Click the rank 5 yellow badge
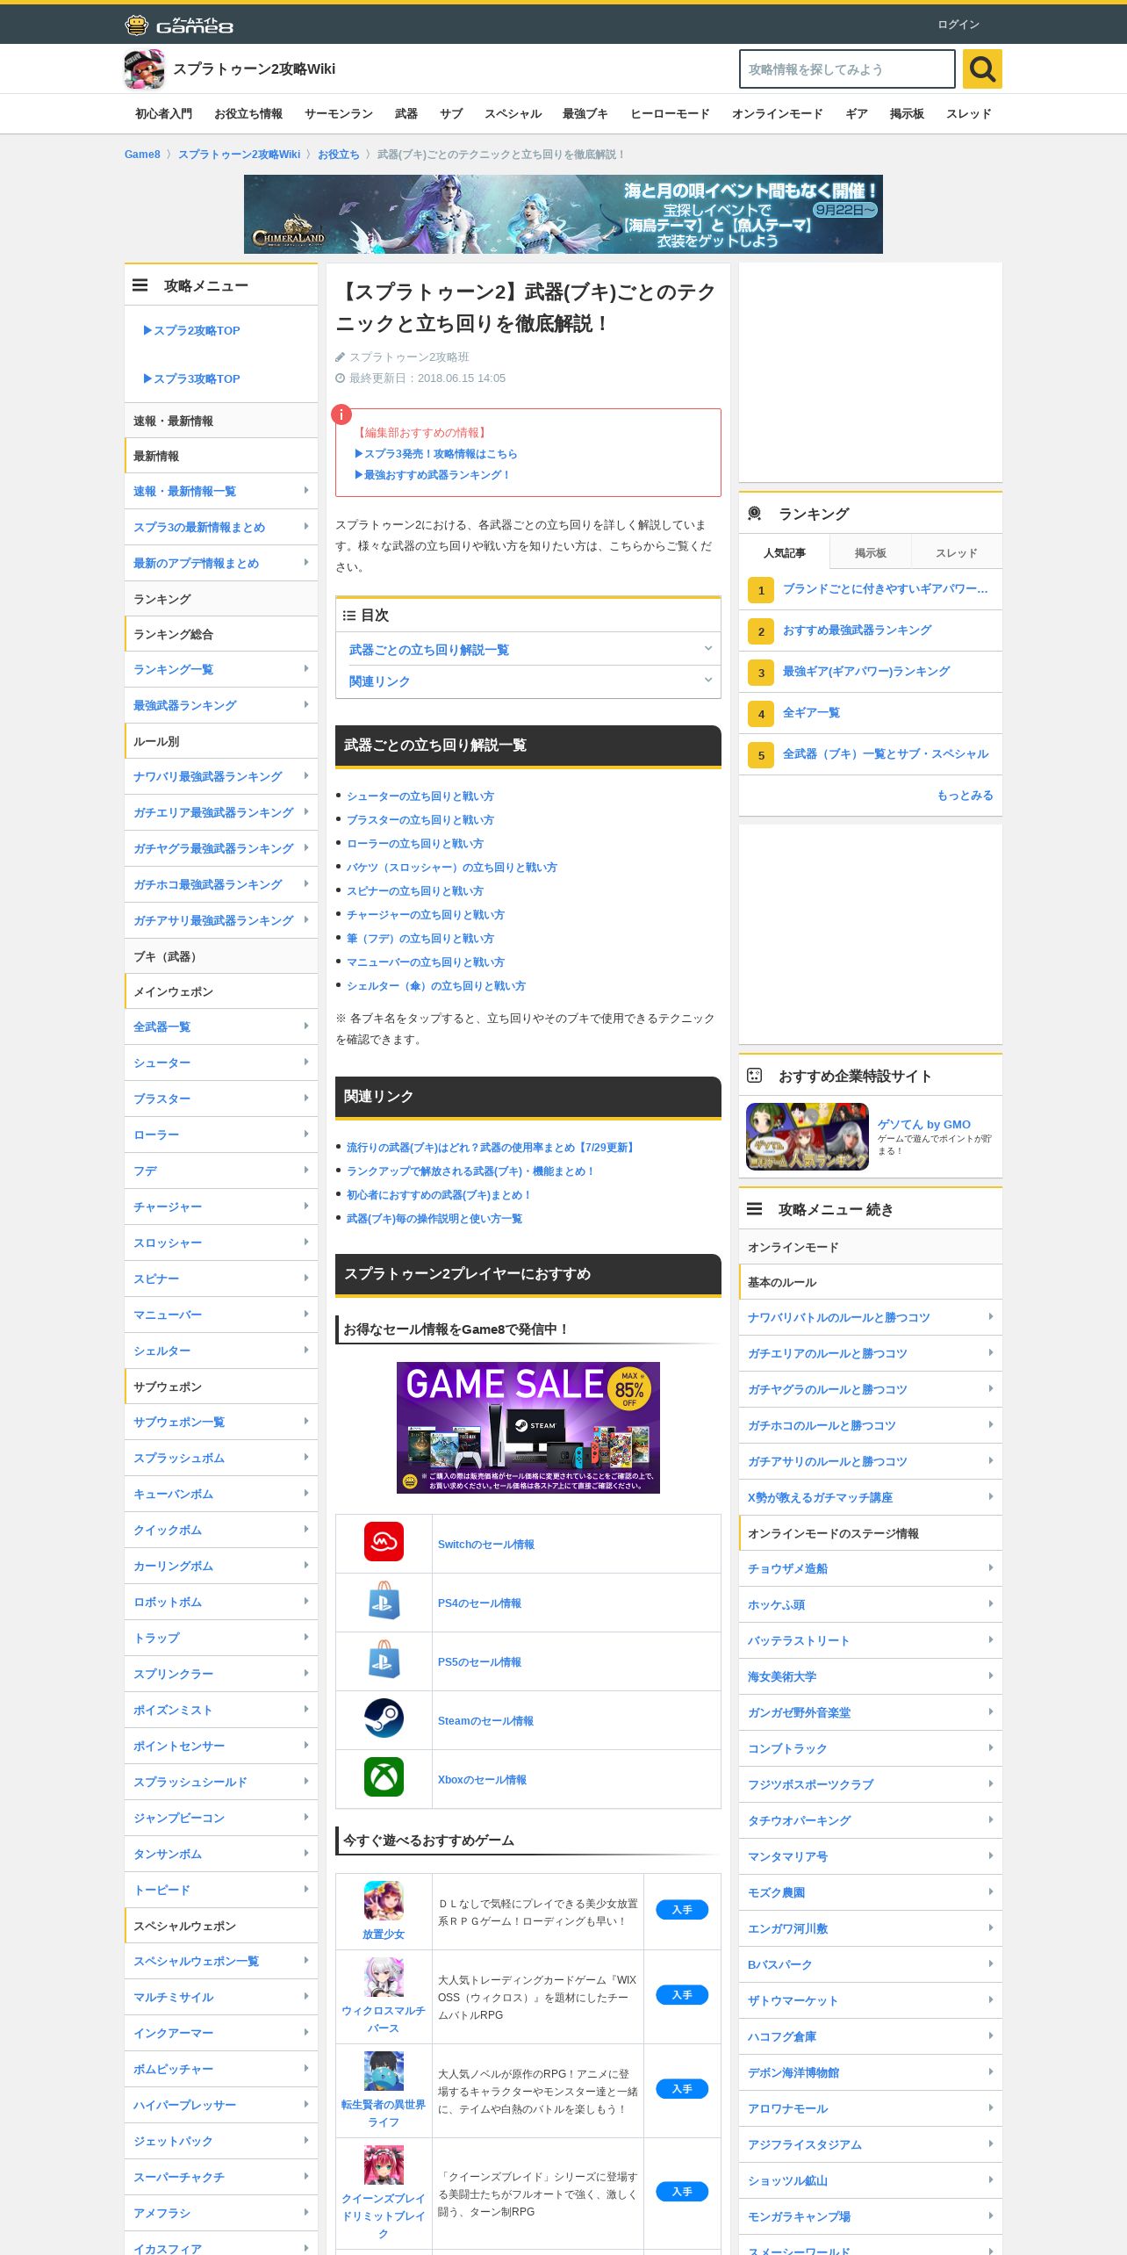The width and height of the screenshot is (1127, 2255). pos(761,755)
